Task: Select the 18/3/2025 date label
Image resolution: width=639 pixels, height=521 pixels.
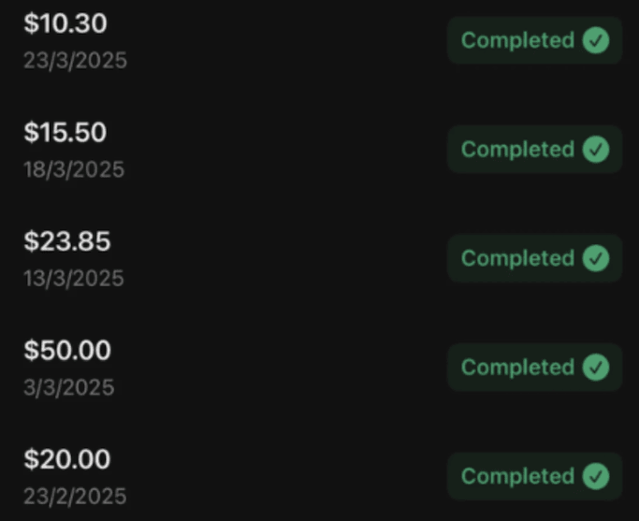Action: [x=74, y=169]
